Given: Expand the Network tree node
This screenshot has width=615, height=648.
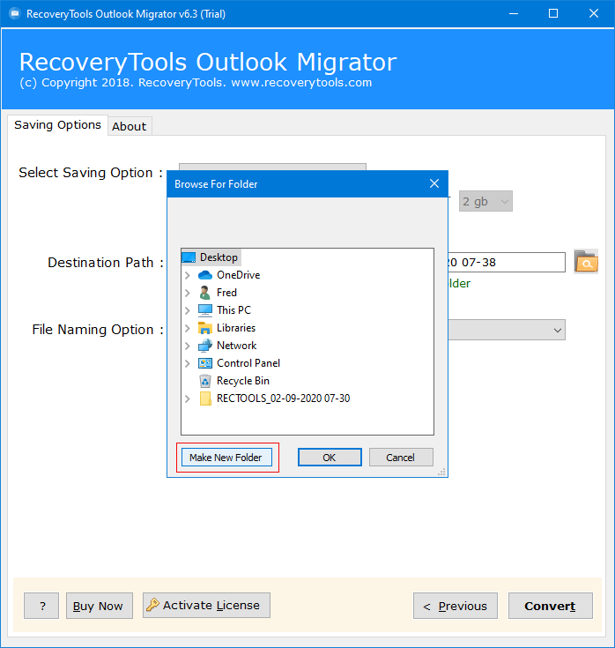Looking at the screenshot, I should point(187,346).
